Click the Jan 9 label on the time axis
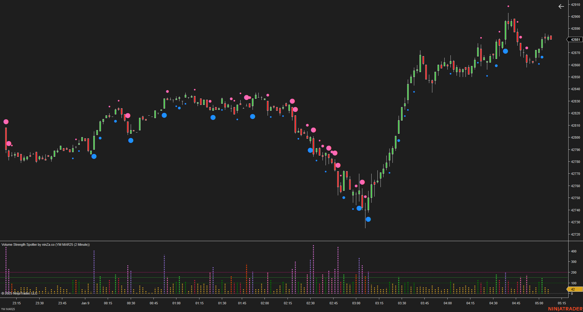 coord(85,303)
